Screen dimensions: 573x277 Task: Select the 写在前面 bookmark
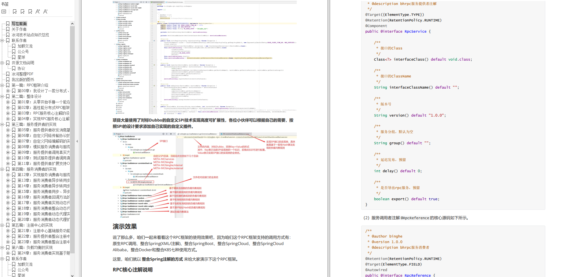tap(19, 24)
